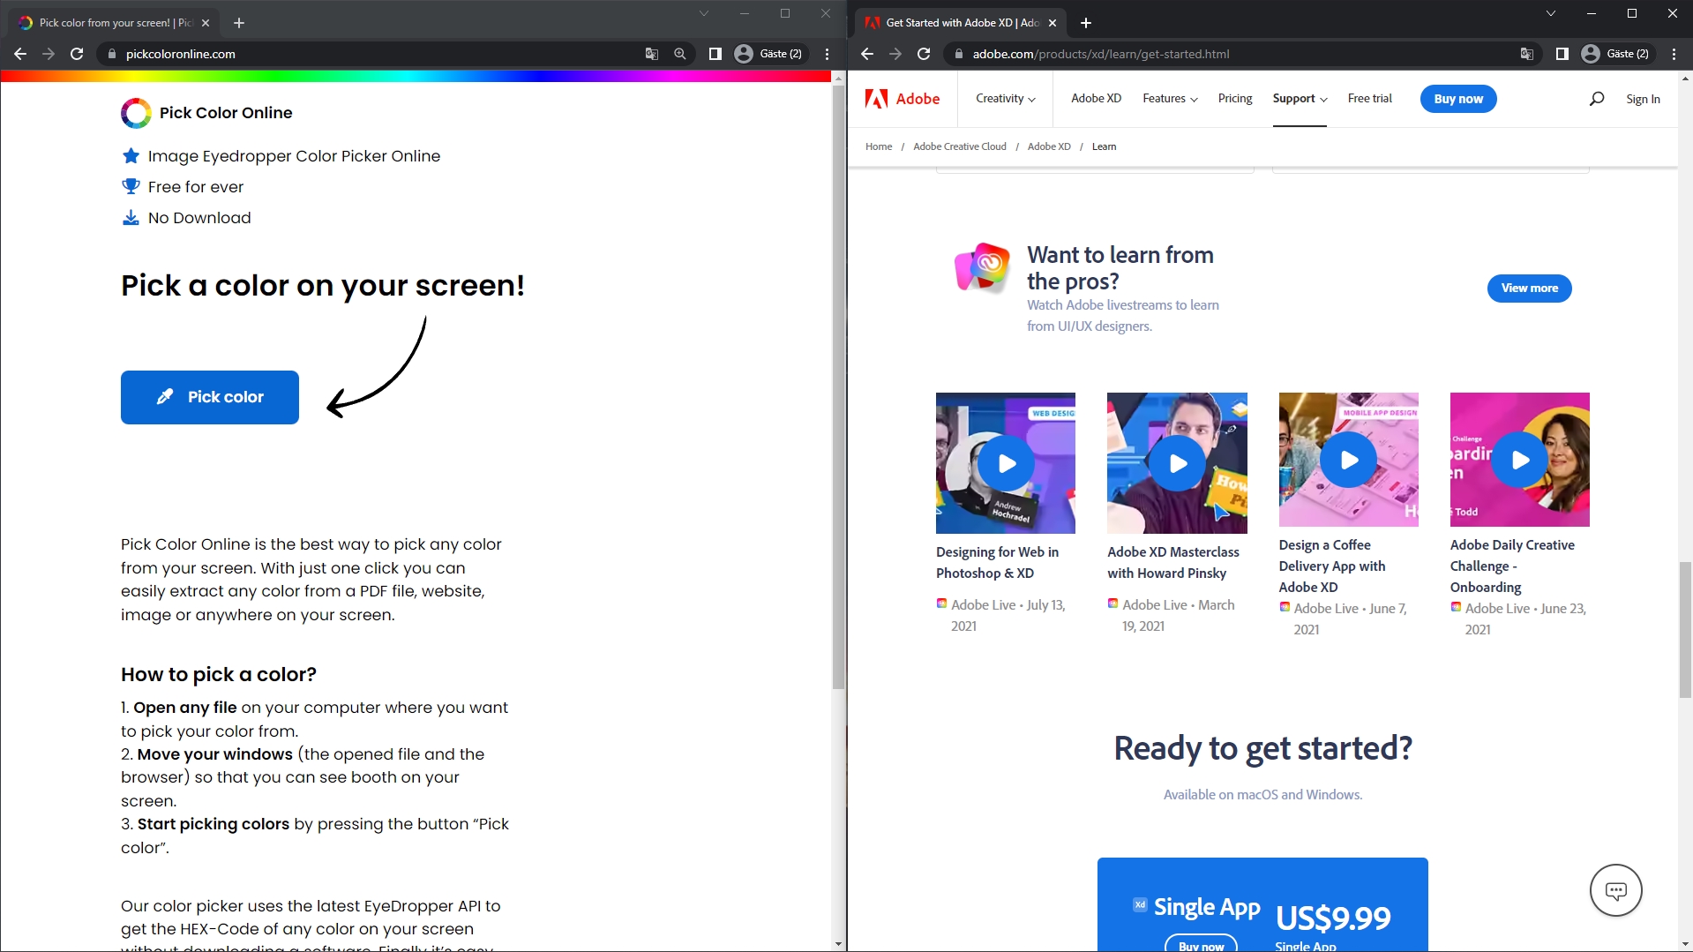Click the How to pick a color? heading

219,675
